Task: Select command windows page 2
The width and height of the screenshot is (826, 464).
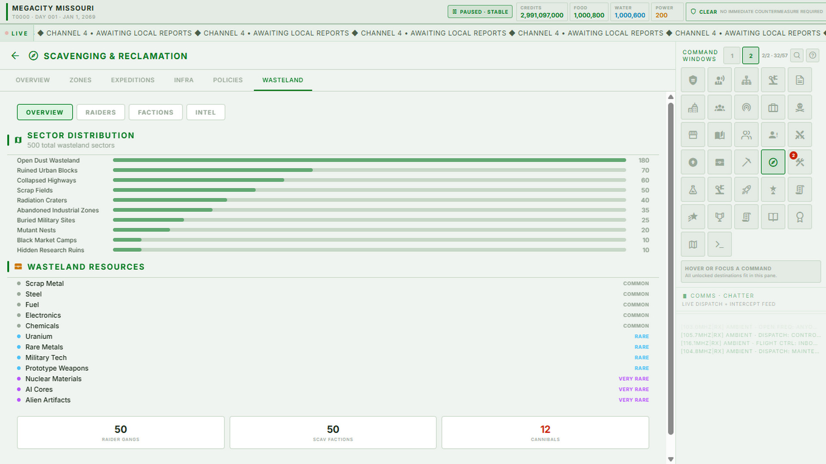Action: (750, 56)
